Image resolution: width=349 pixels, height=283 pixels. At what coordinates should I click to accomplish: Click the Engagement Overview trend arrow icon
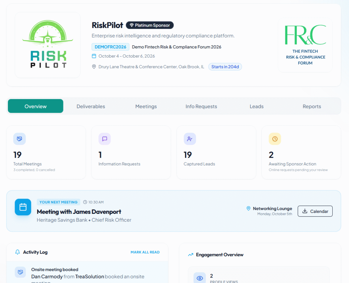pos(191,255)
